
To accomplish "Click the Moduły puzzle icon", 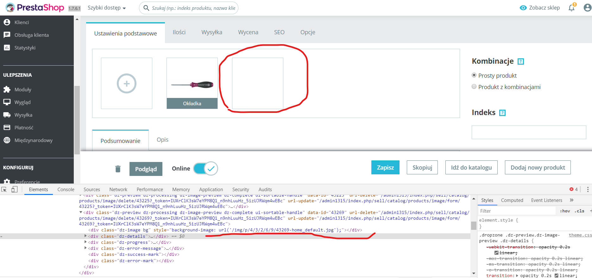I will click(x=7, y=89).
